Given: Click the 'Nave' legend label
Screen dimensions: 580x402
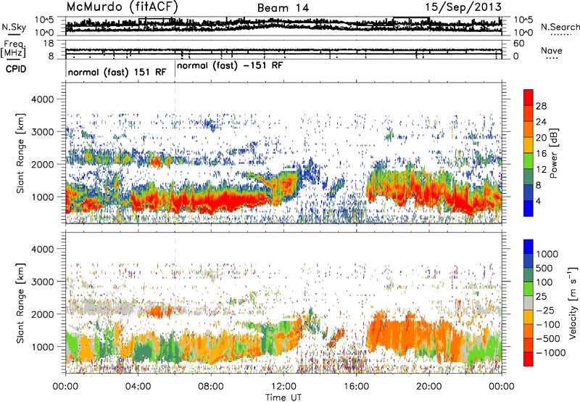Looking at the screenshot, I should pyautogui.click(x=552, y=50).
